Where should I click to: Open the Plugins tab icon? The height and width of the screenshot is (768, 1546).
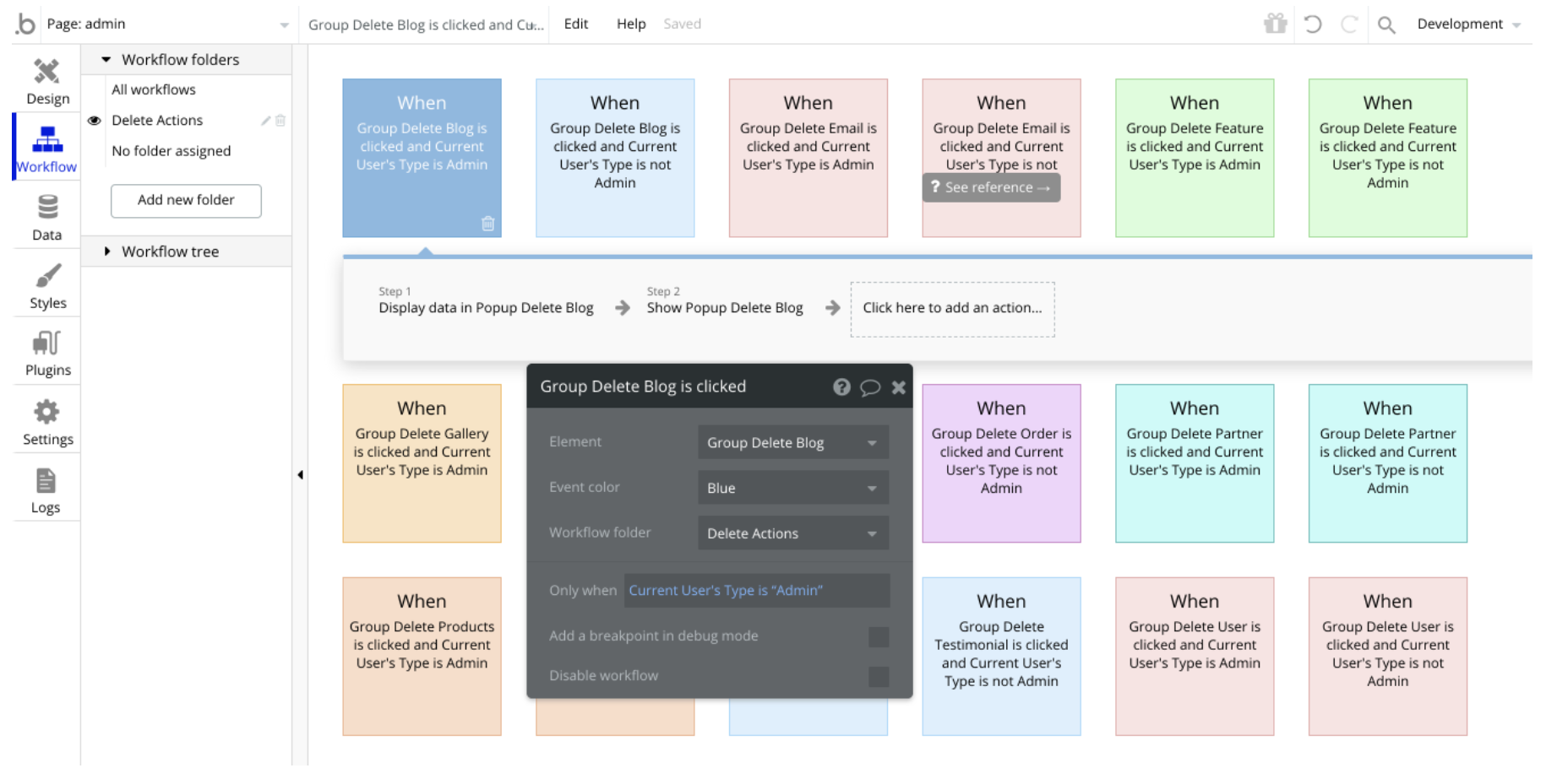point(47,343)
